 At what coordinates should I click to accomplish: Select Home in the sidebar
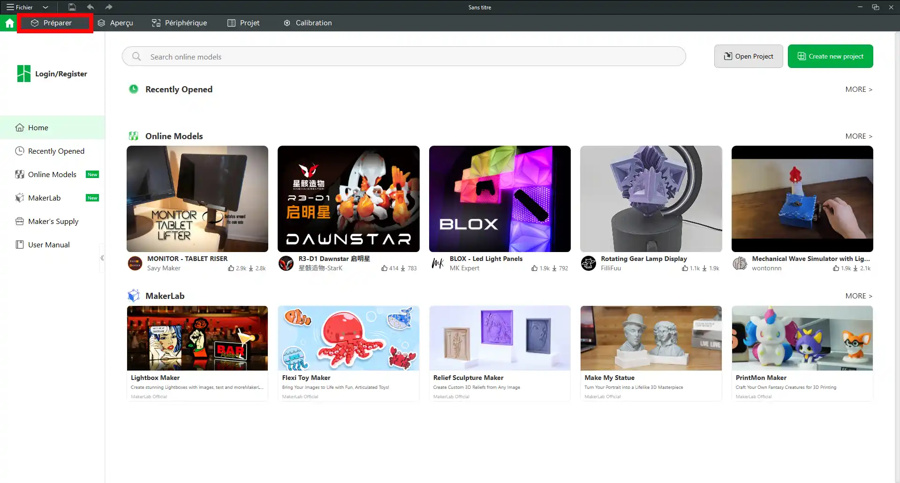tap(53, 127)
